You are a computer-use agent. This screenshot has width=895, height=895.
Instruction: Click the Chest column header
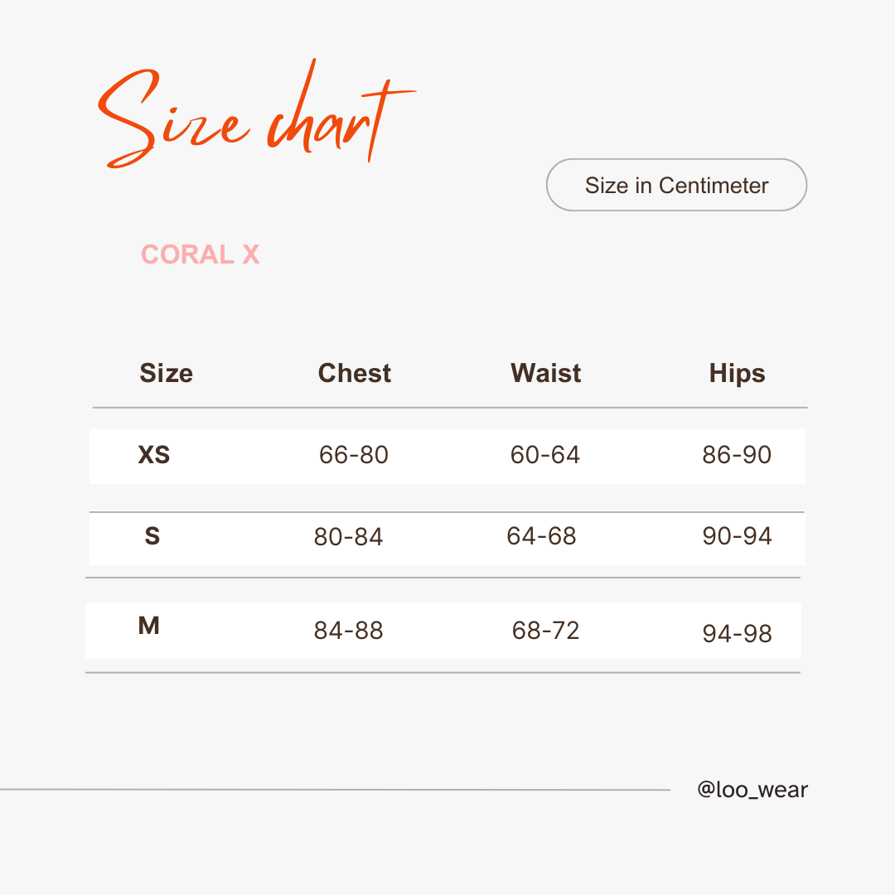click(355, 373)
